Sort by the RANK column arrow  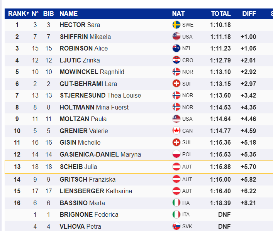tap(27, 13)
